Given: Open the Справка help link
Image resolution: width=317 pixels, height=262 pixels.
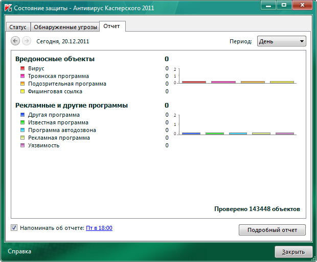Looking at the screenshot, I should [19, 251].
